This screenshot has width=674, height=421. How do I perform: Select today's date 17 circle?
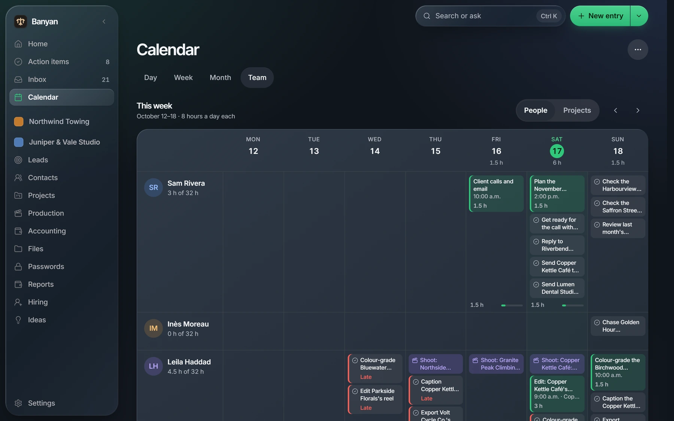(x=557, y=151)
